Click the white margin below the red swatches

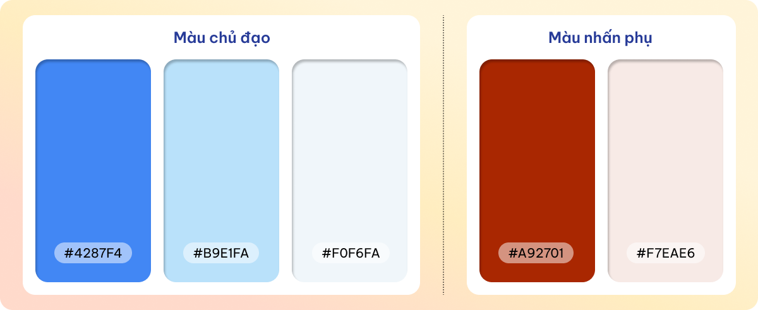pyautogui.click(x=601, y=289)
